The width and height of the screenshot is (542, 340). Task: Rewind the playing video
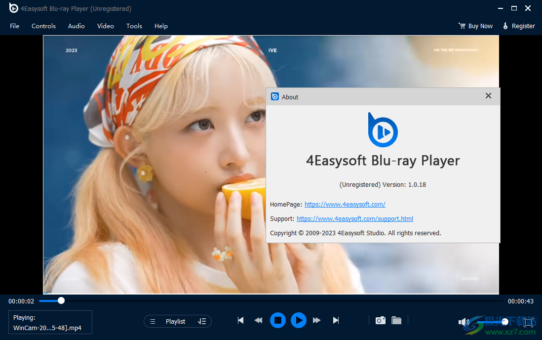(258, 320)
